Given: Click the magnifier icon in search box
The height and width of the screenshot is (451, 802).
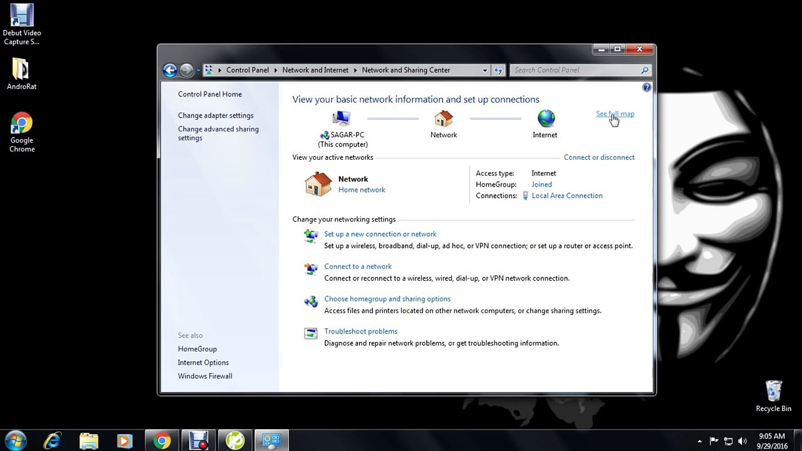Looking at the screenshot, I should click(644, 70).
